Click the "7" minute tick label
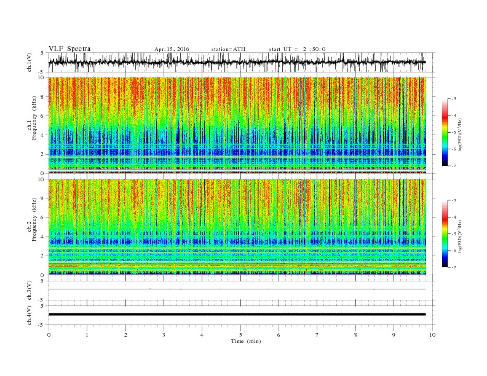Viewport: 487px width, 376px height. coord(317,335)
